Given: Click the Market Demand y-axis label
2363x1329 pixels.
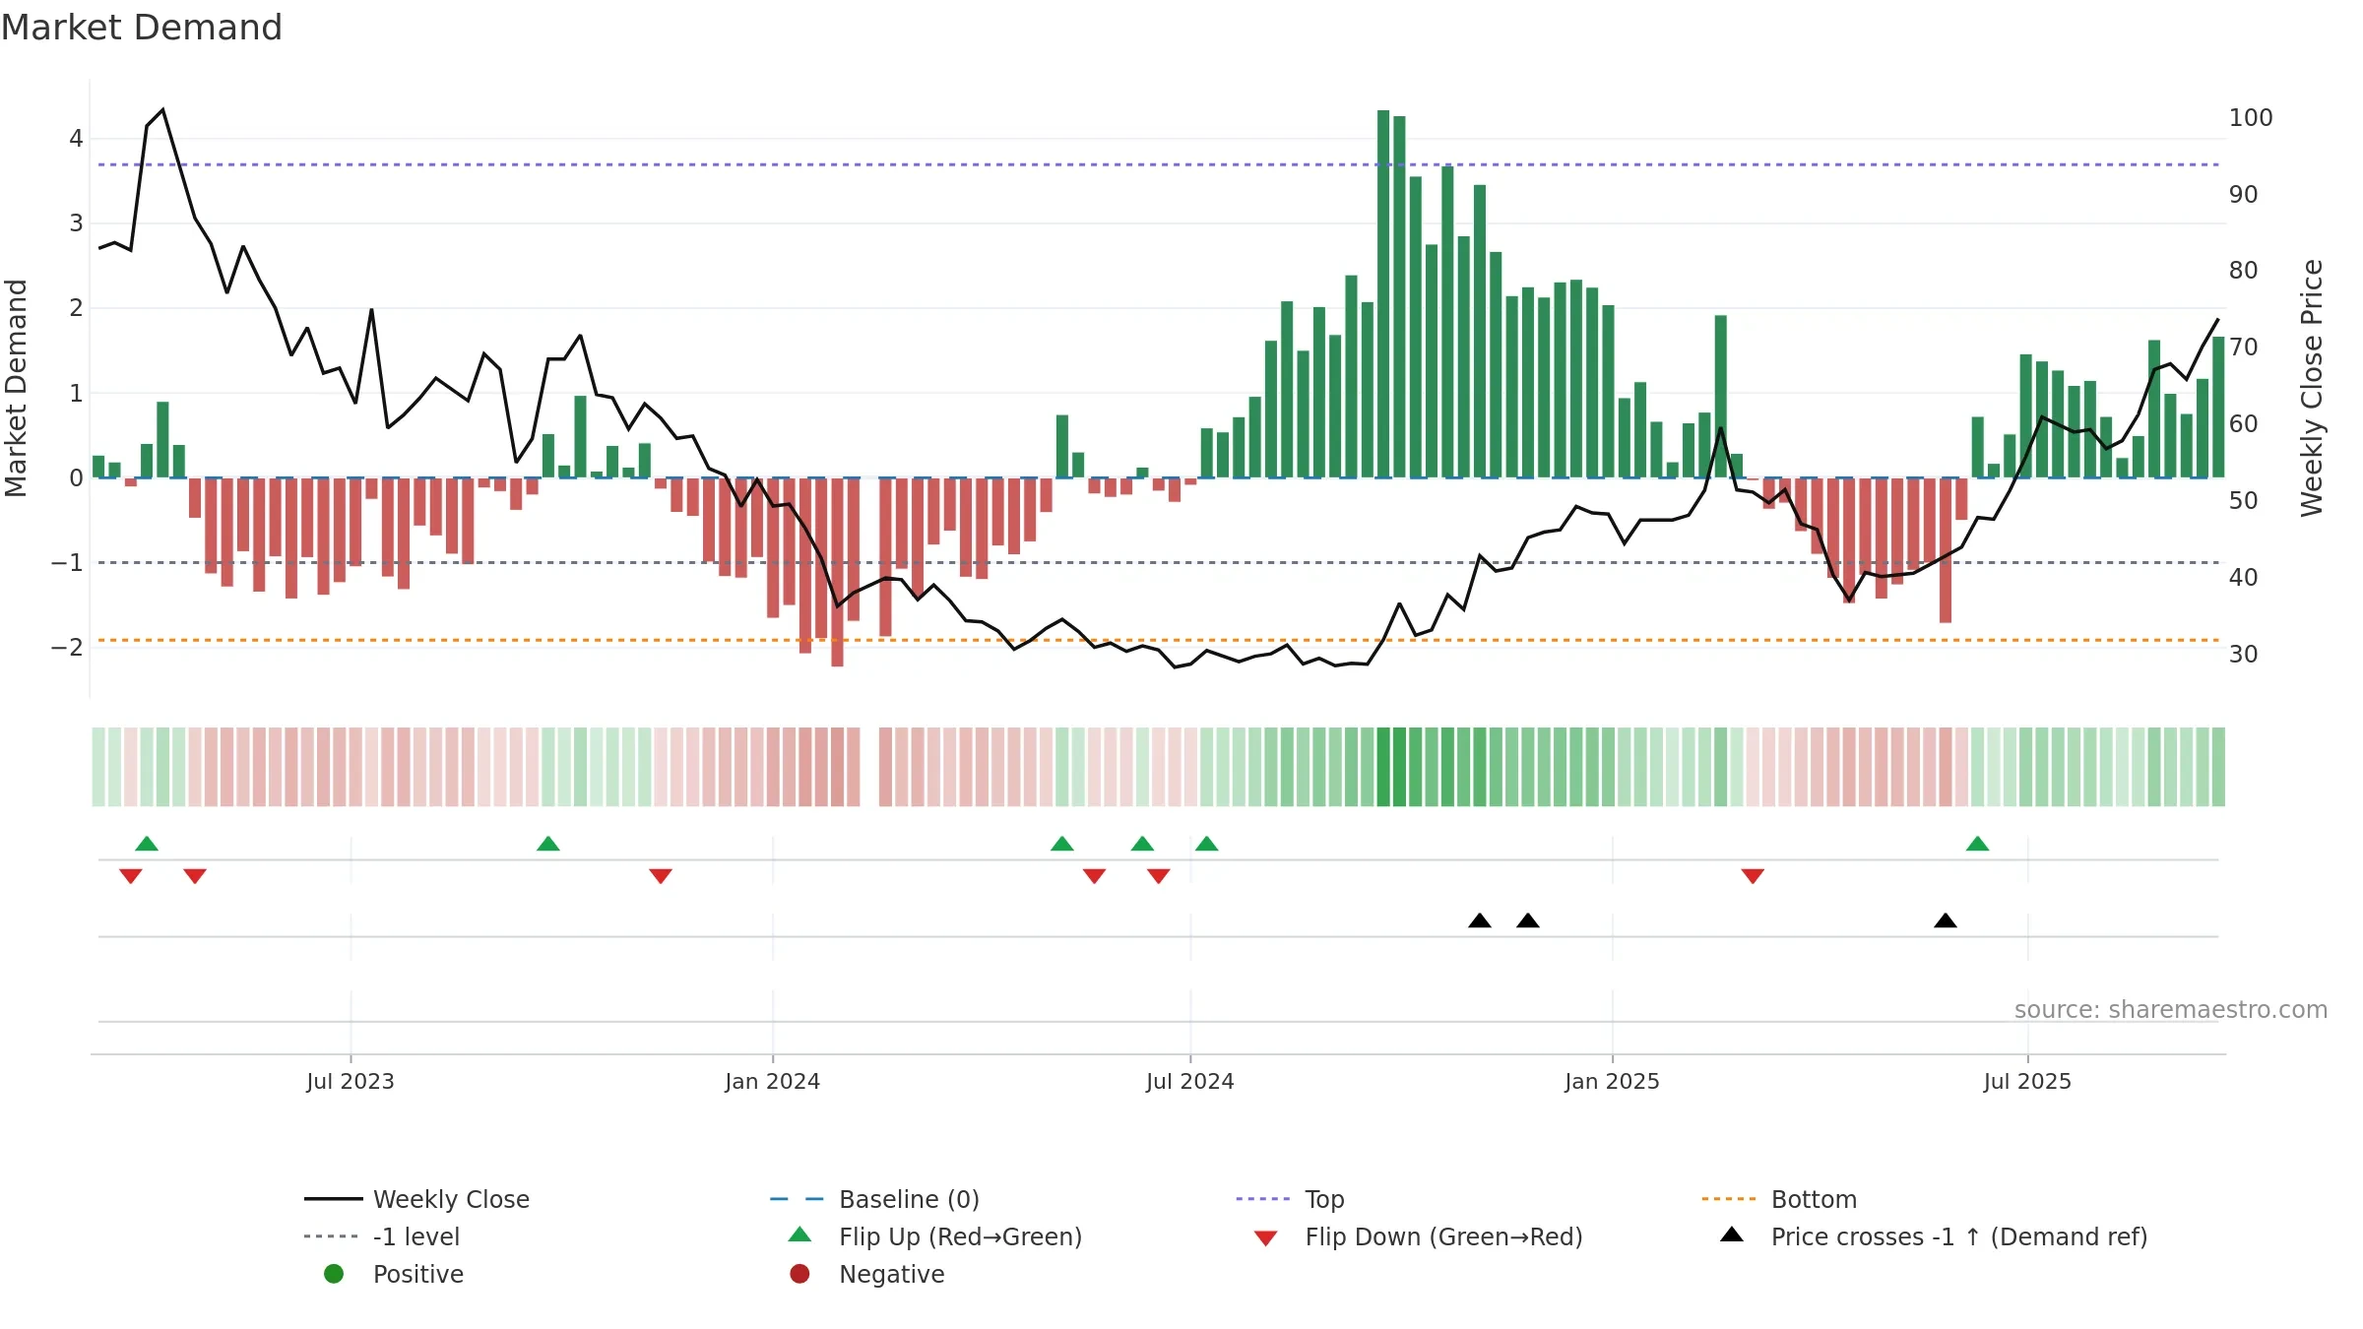Looking at the screenshot, I should coord(16,388).
